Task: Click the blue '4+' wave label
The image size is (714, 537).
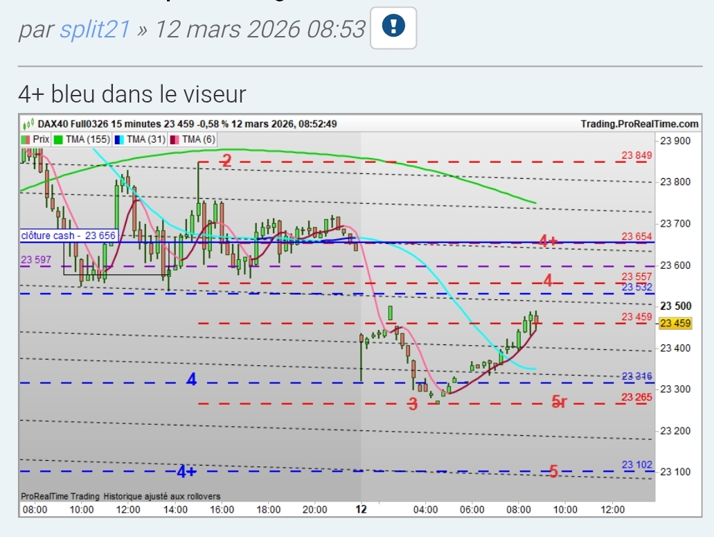Action: (x=187, y=471)
